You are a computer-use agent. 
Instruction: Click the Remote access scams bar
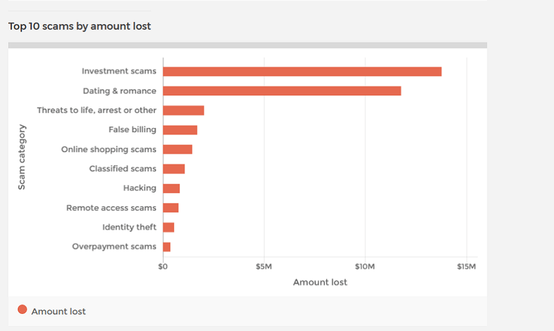pyautogui.click(x=171, y=208)
